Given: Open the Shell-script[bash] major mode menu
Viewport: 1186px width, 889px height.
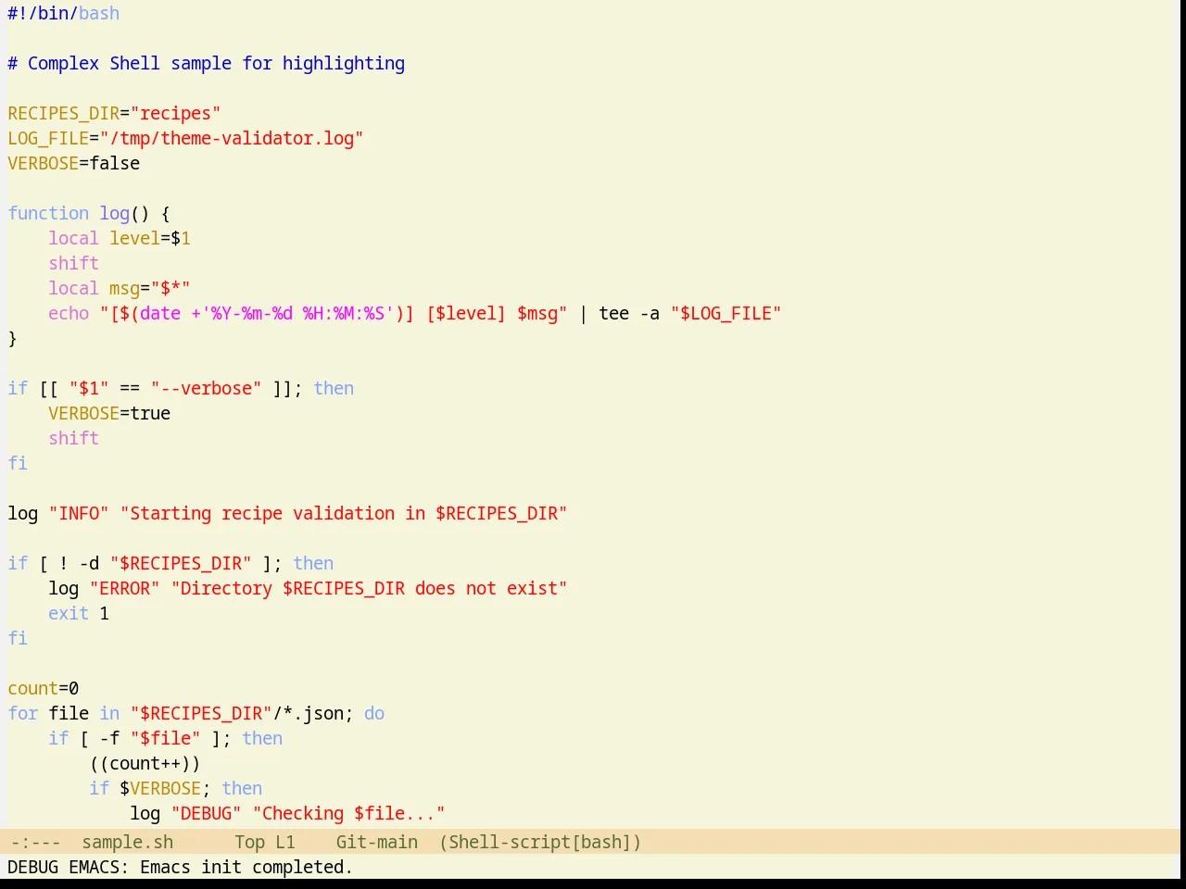Looking at the screenshot, I should point(540,842).
